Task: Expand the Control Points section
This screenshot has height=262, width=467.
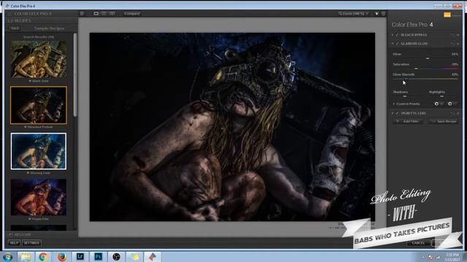Action: coord(394,104)
